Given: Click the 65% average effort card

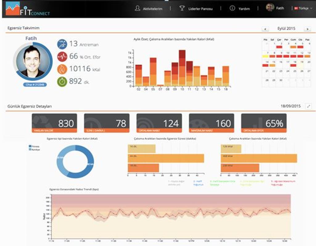Looking at the screenshot, I should [x=264, y=123].
